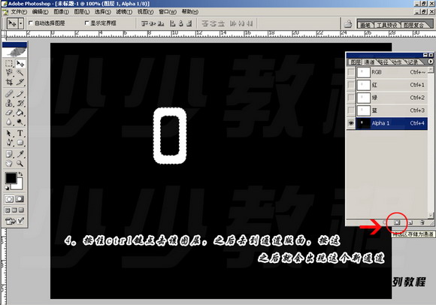The image size is (436, 305).
Task: Select the Magic Wand tool
Action: [20, 73]
